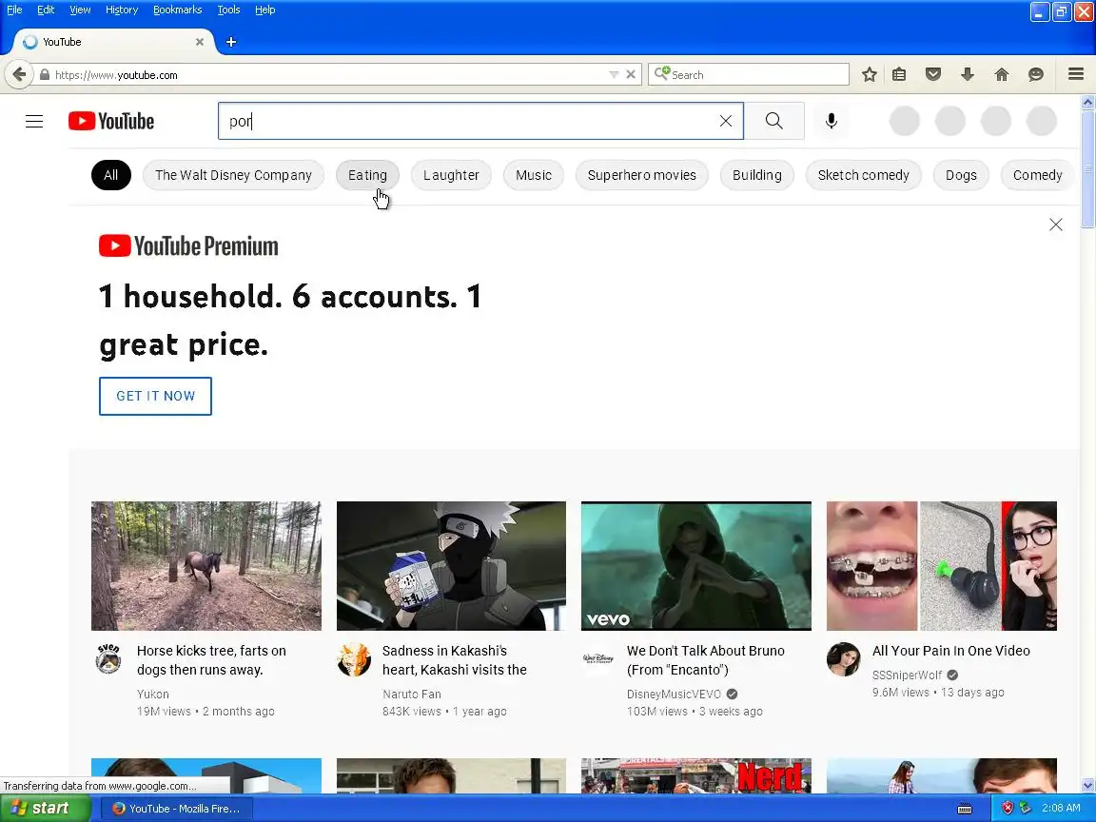This screenshot has height=822, width=1096.
Task: Visit the Yukon channel name
Action: point(153,695)
